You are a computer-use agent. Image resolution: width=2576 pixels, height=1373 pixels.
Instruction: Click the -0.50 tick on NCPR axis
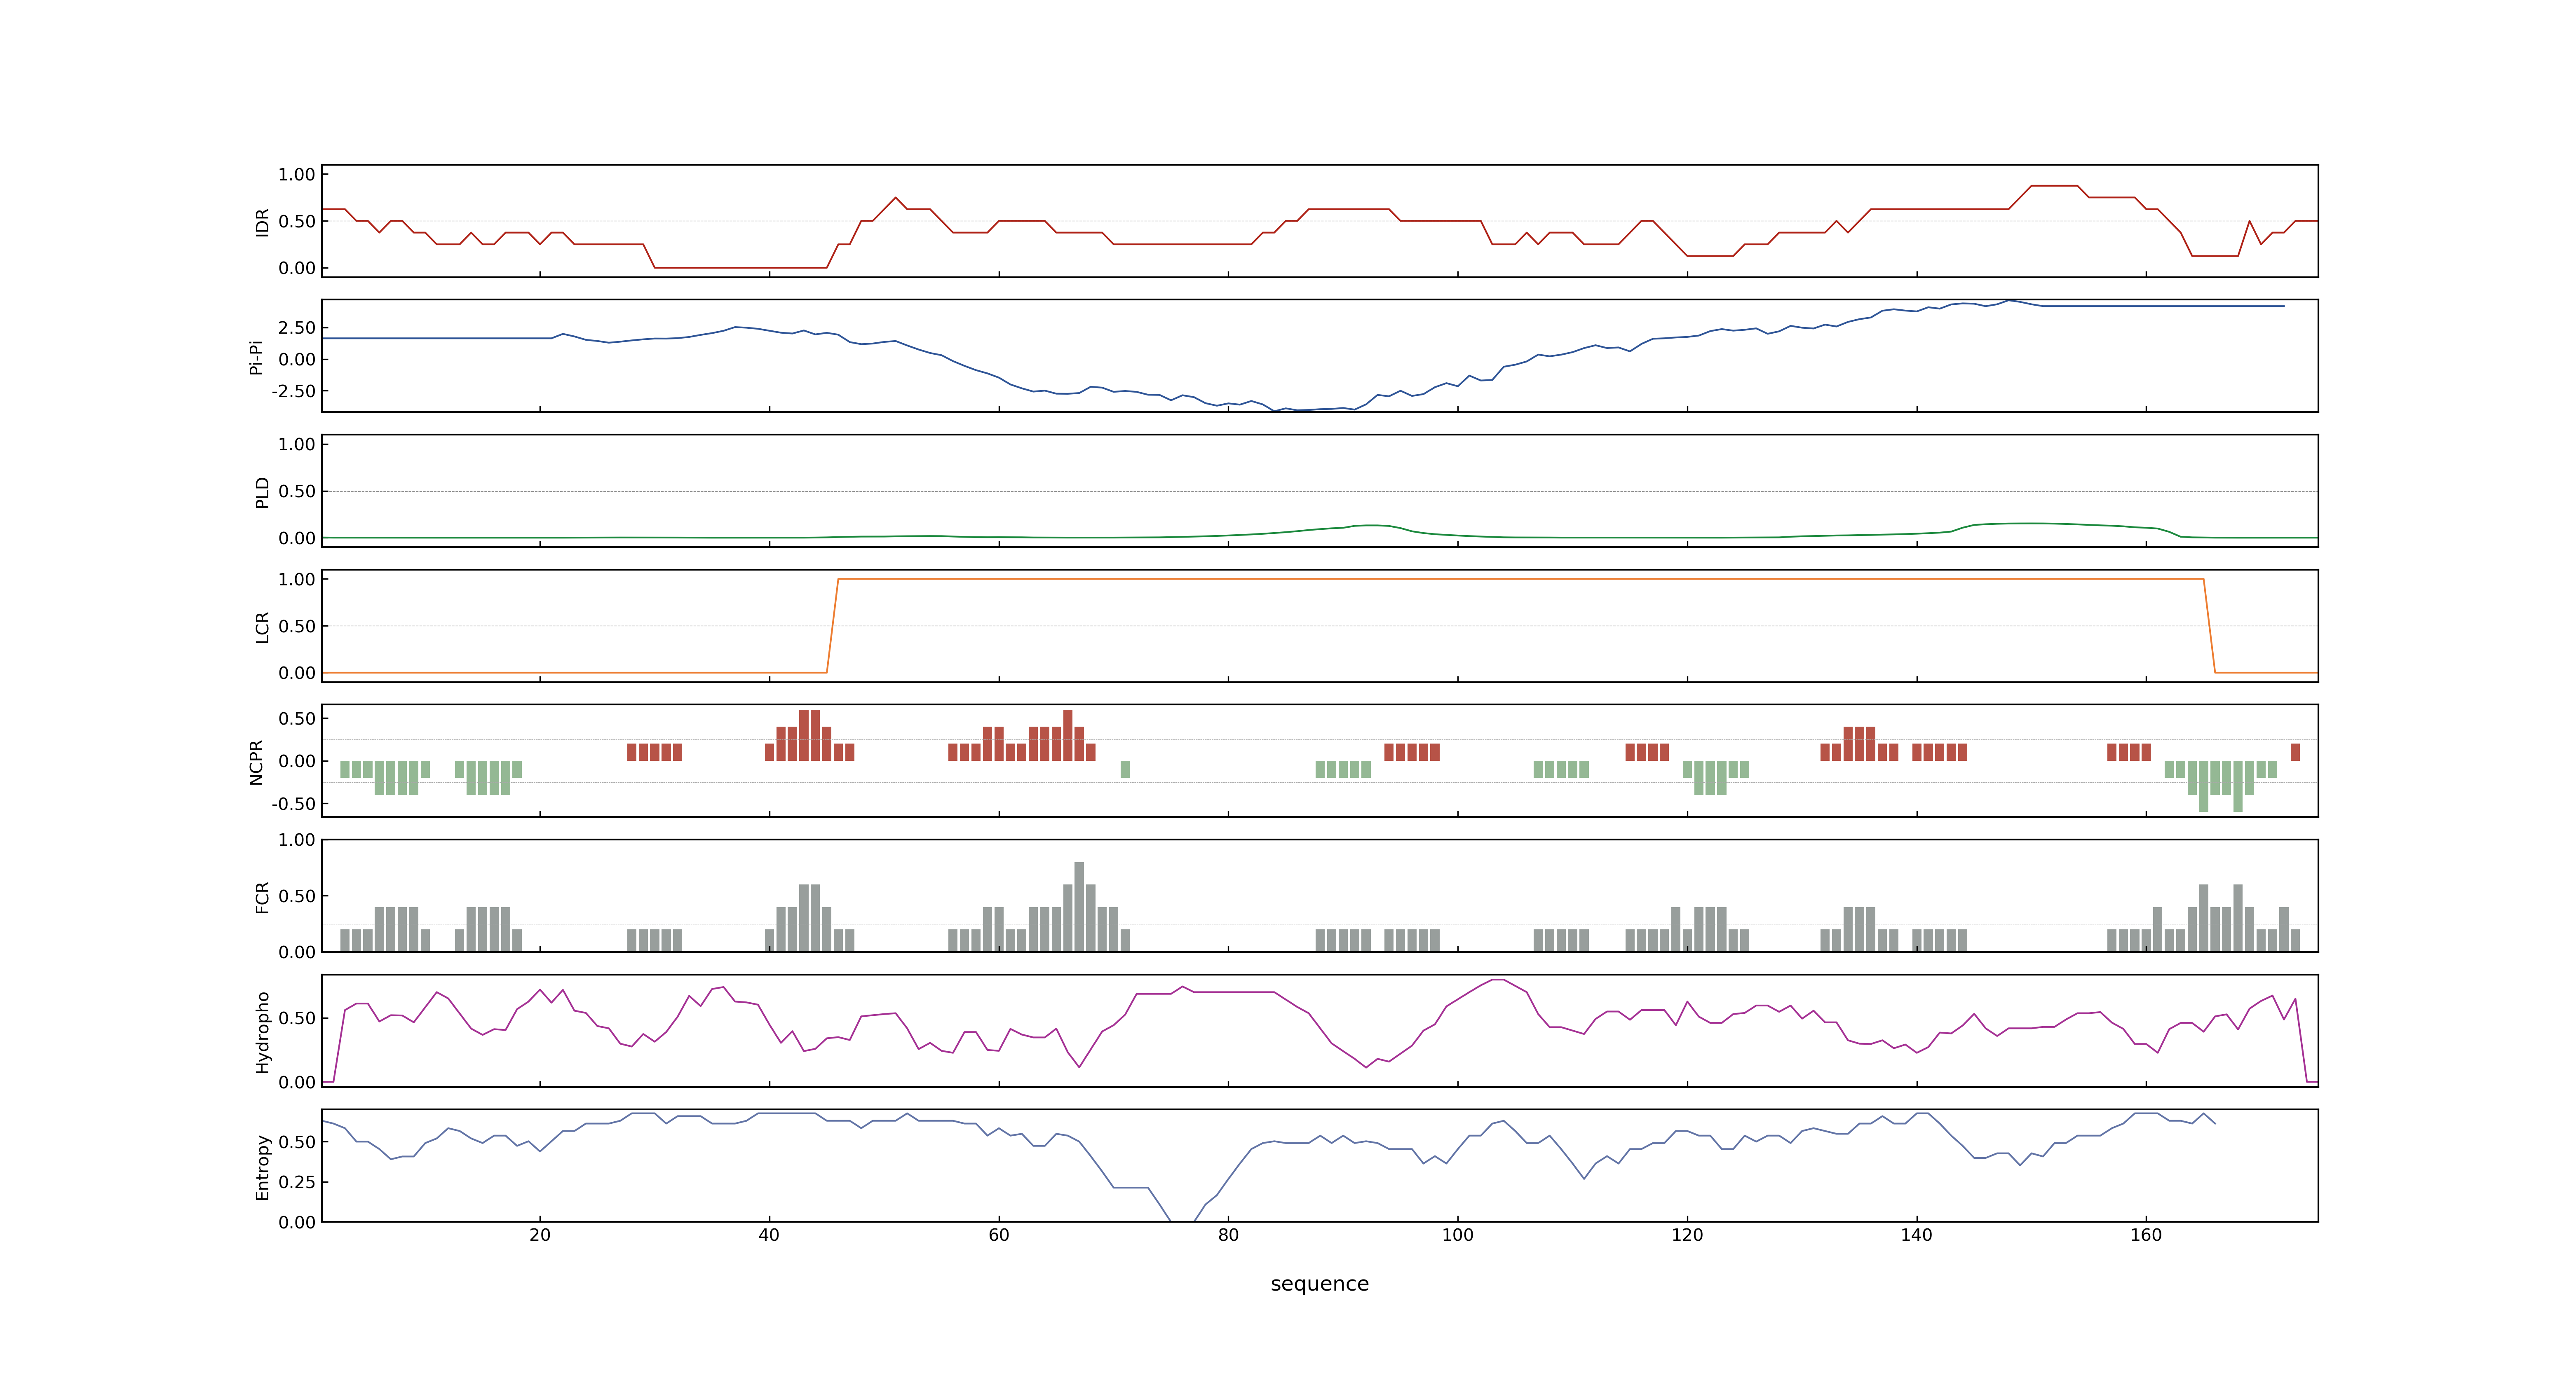293,803
